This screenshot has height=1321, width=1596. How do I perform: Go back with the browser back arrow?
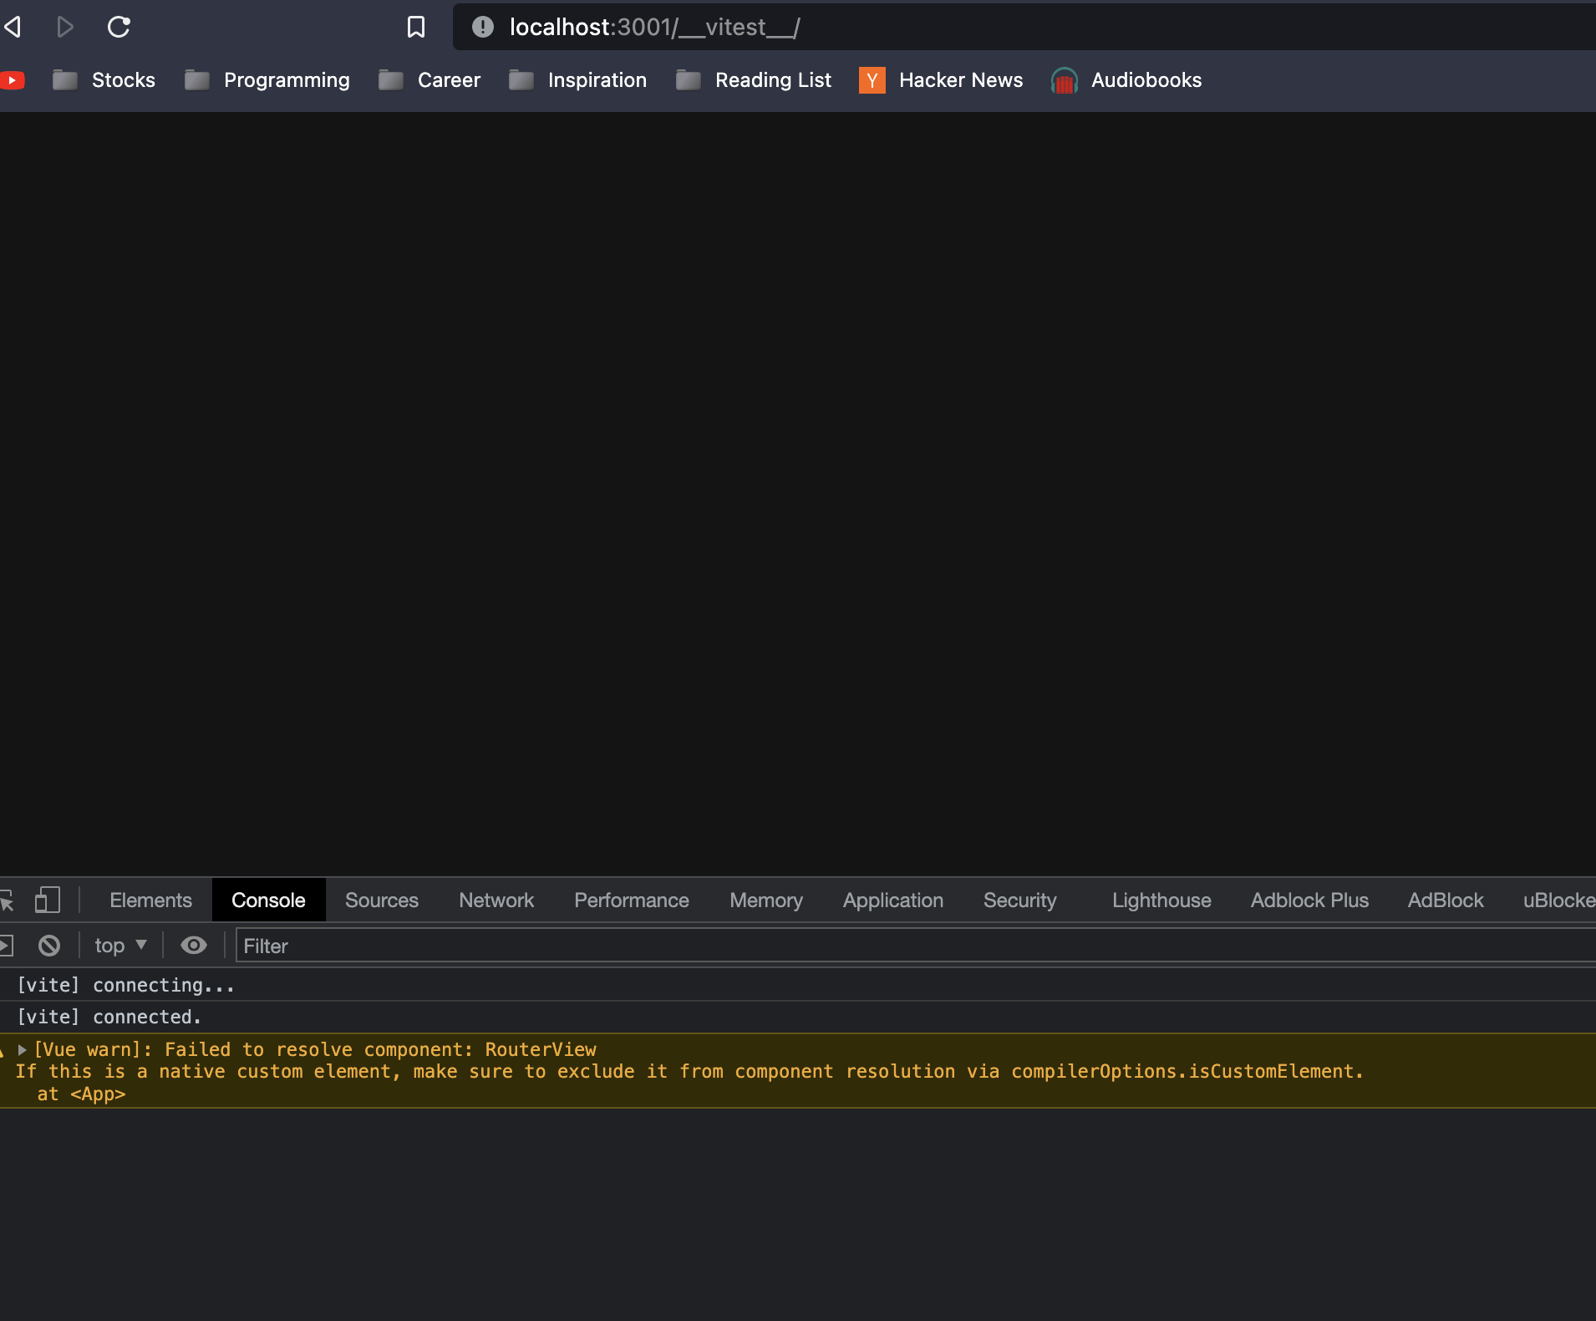click(13, 27)
